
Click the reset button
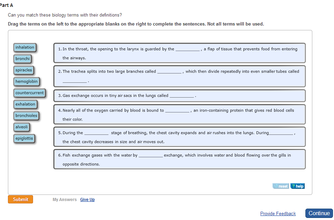coord(281,186)
